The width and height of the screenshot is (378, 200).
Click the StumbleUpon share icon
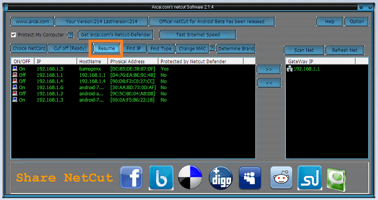pyautogui.click(x=309, y=177)
